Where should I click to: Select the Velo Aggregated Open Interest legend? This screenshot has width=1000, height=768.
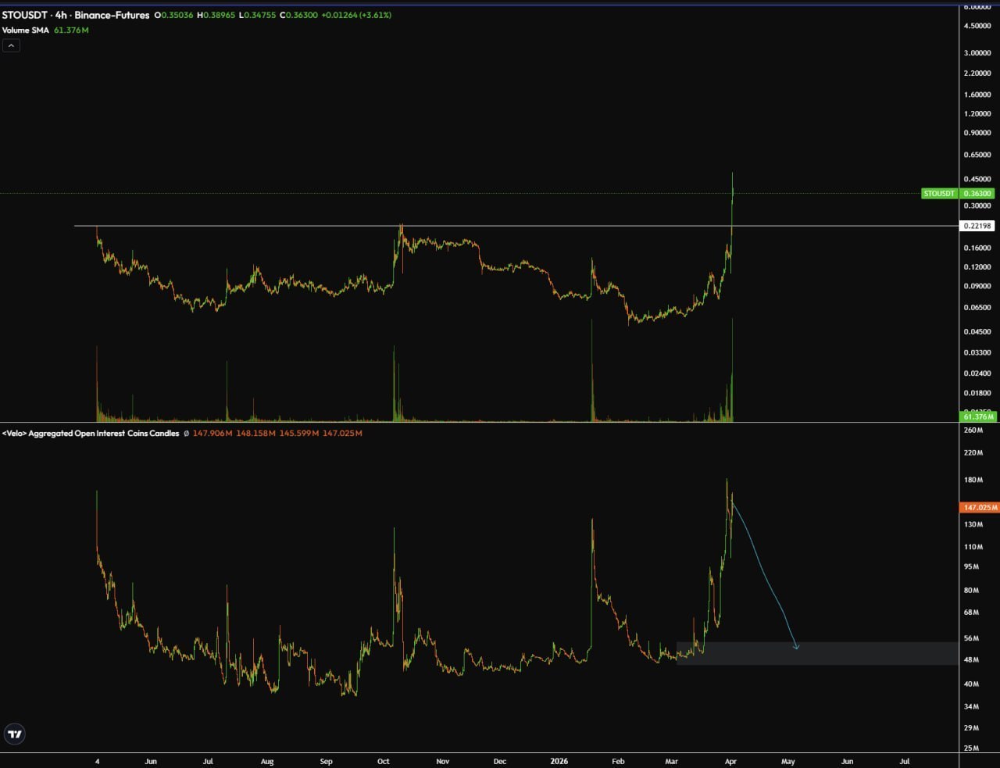pos(91,433)
